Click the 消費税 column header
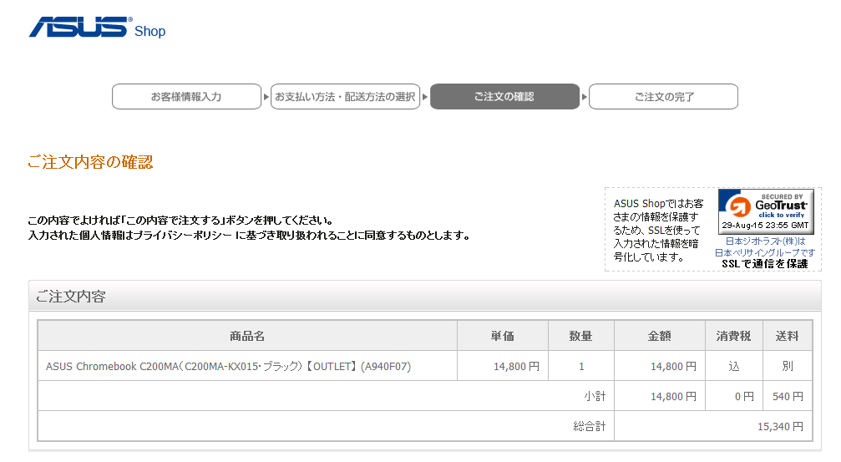The image size is (841, 462). 734,336
